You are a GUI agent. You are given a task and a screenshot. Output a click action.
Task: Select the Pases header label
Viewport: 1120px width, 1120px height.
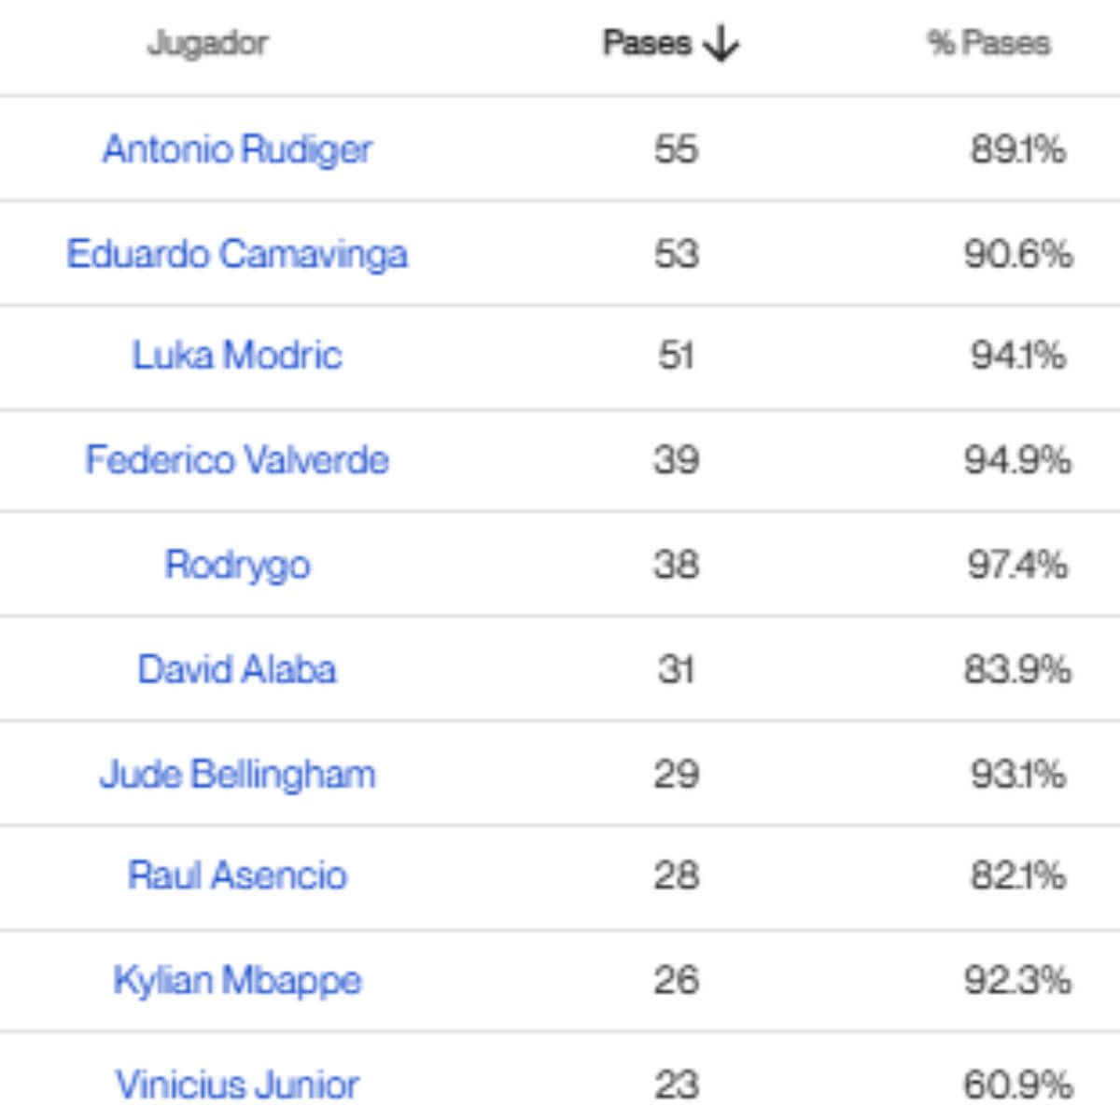[646, 42]
